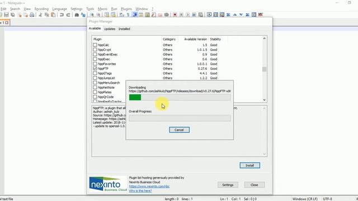Click the Install button
358x201 pixels.
coord(250,165)
